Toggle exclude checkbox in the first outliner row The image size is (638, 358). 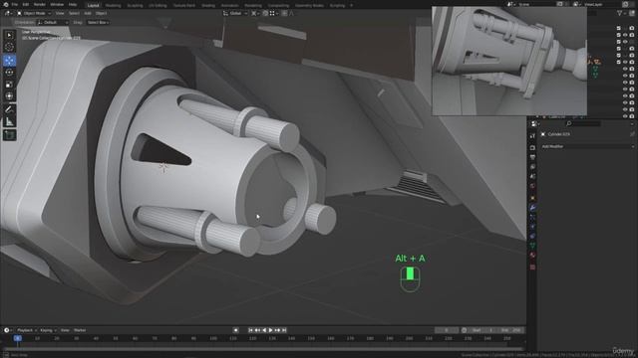click(x=619, y=28)
